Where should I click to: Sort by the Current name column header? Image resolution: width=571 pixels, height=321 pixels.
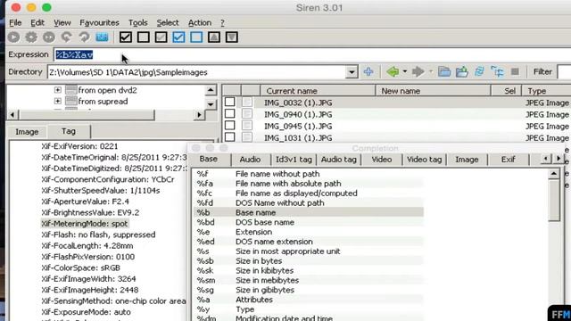tap(318, 91)
